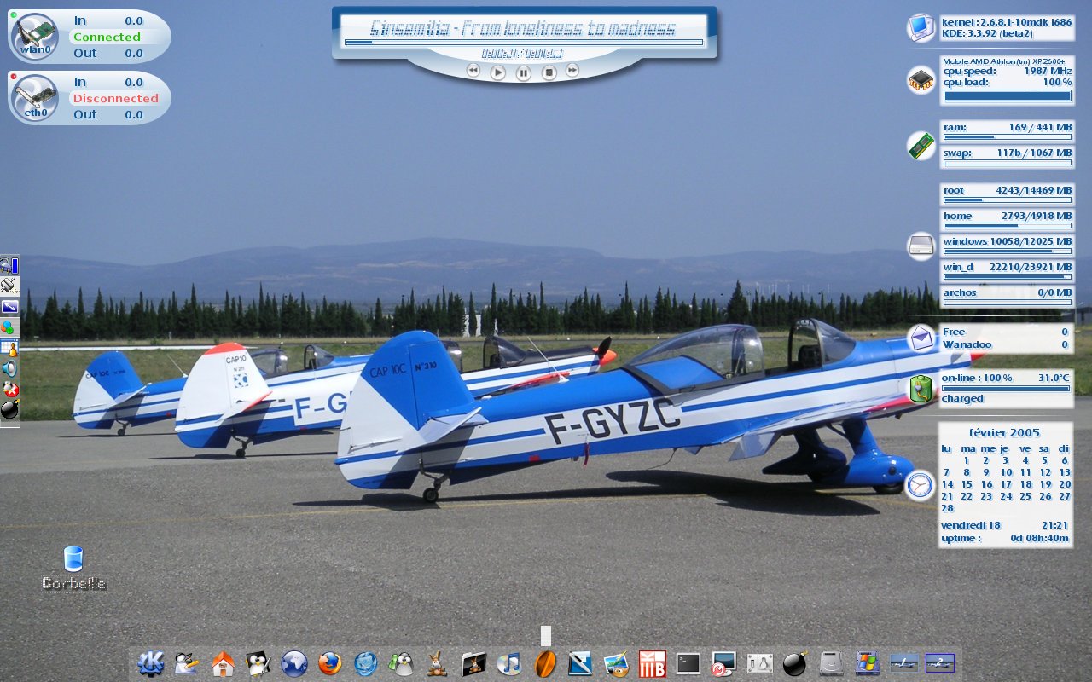
Task: Click the cpu load bar
Action: (x=1007, y=95)
